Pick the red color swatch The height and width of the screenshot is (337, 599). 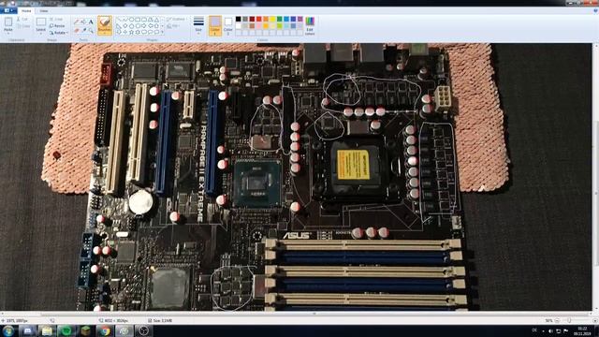pyautogui.click(x=258, y=19)
